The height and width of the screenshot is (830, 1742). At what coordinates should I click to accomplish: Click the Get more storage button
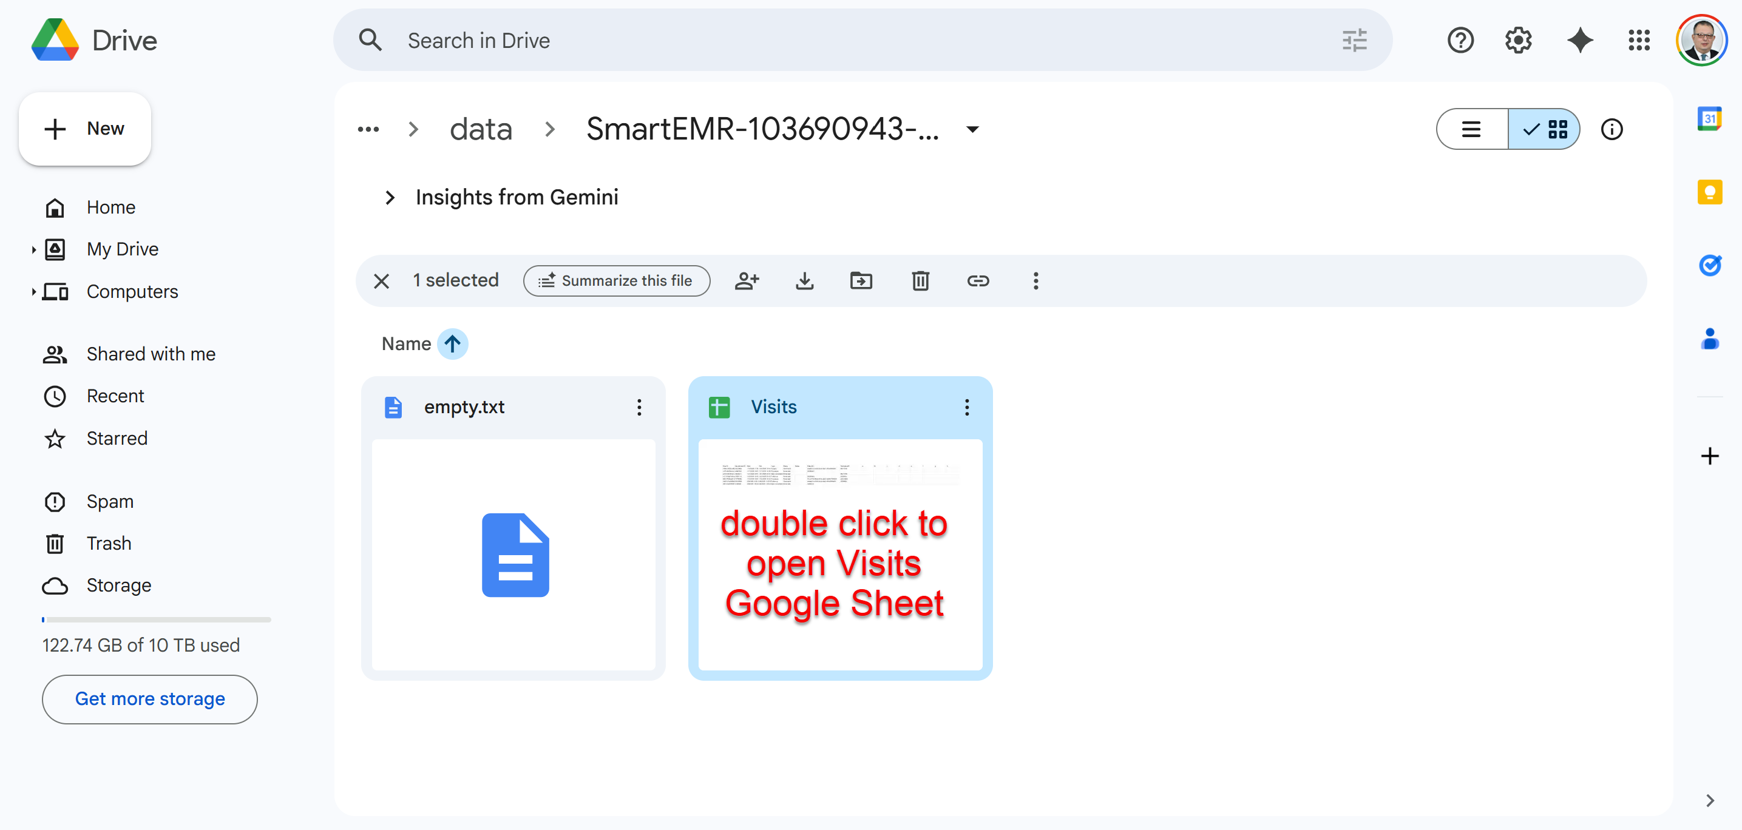(149, 699)
